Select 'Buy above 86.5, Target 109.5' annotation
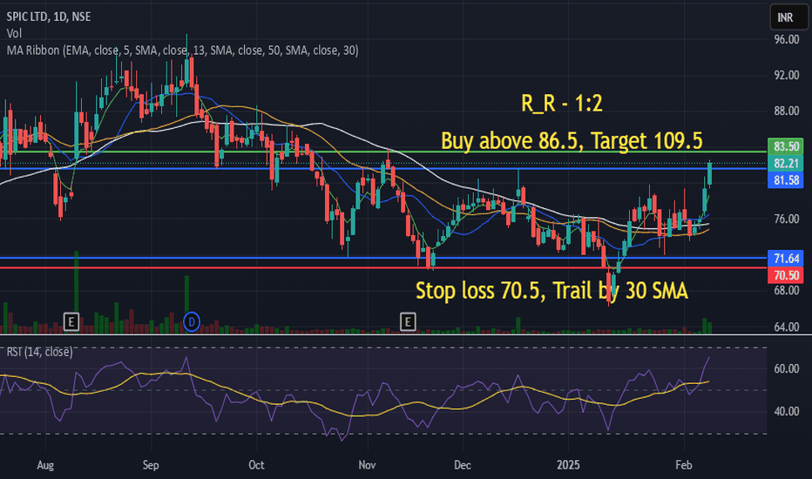812x479 pixels. pos(572,140)
